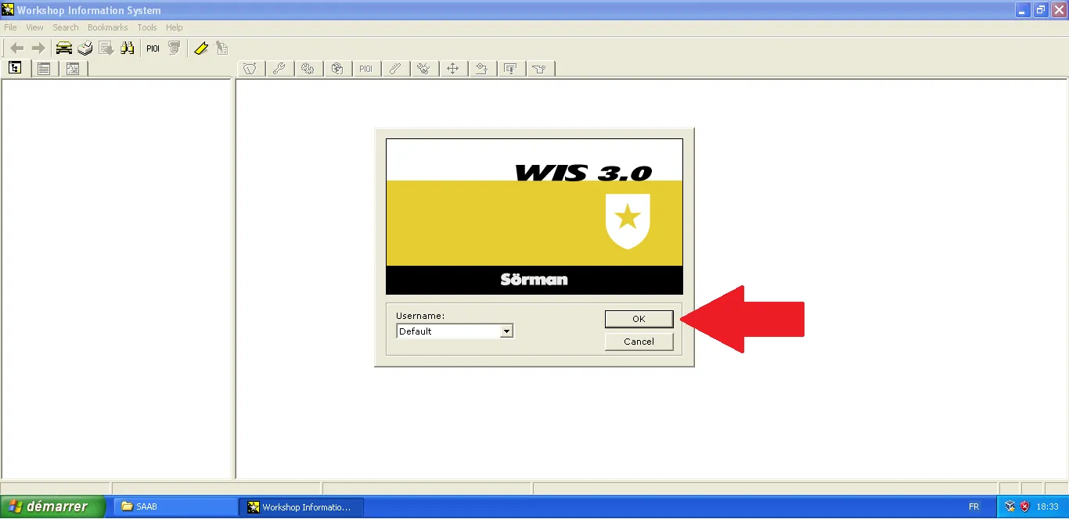Switch to the list view tab icon
This screenshot has height=519, width=1069.
(x=44, y=69)
